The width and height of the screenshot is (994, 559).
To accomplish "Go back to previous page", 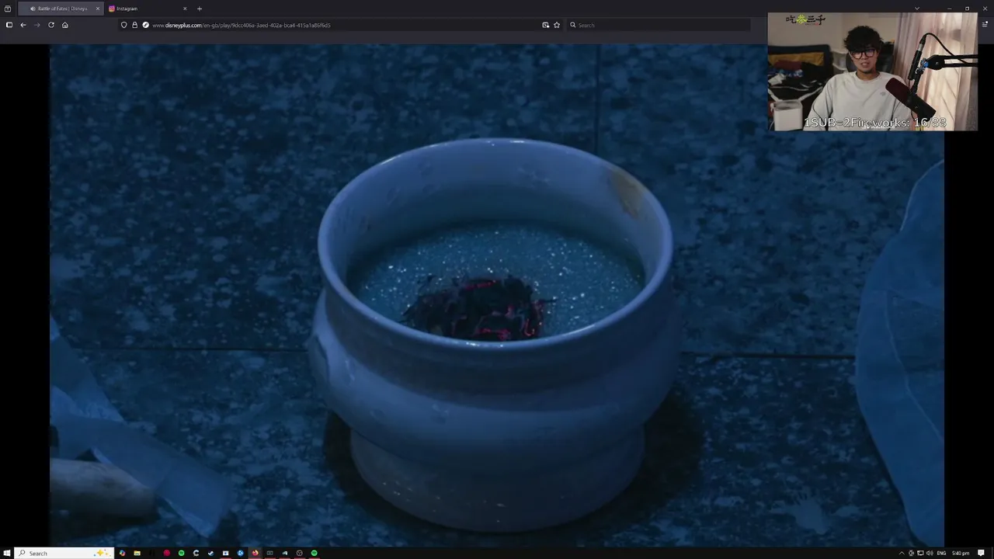I will click(x=23, y=25).
